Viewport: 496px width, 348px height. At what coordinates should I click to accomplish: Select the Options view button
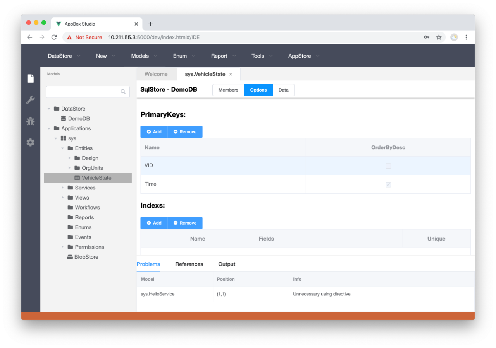pyautogui.click(x=258, y=90)
